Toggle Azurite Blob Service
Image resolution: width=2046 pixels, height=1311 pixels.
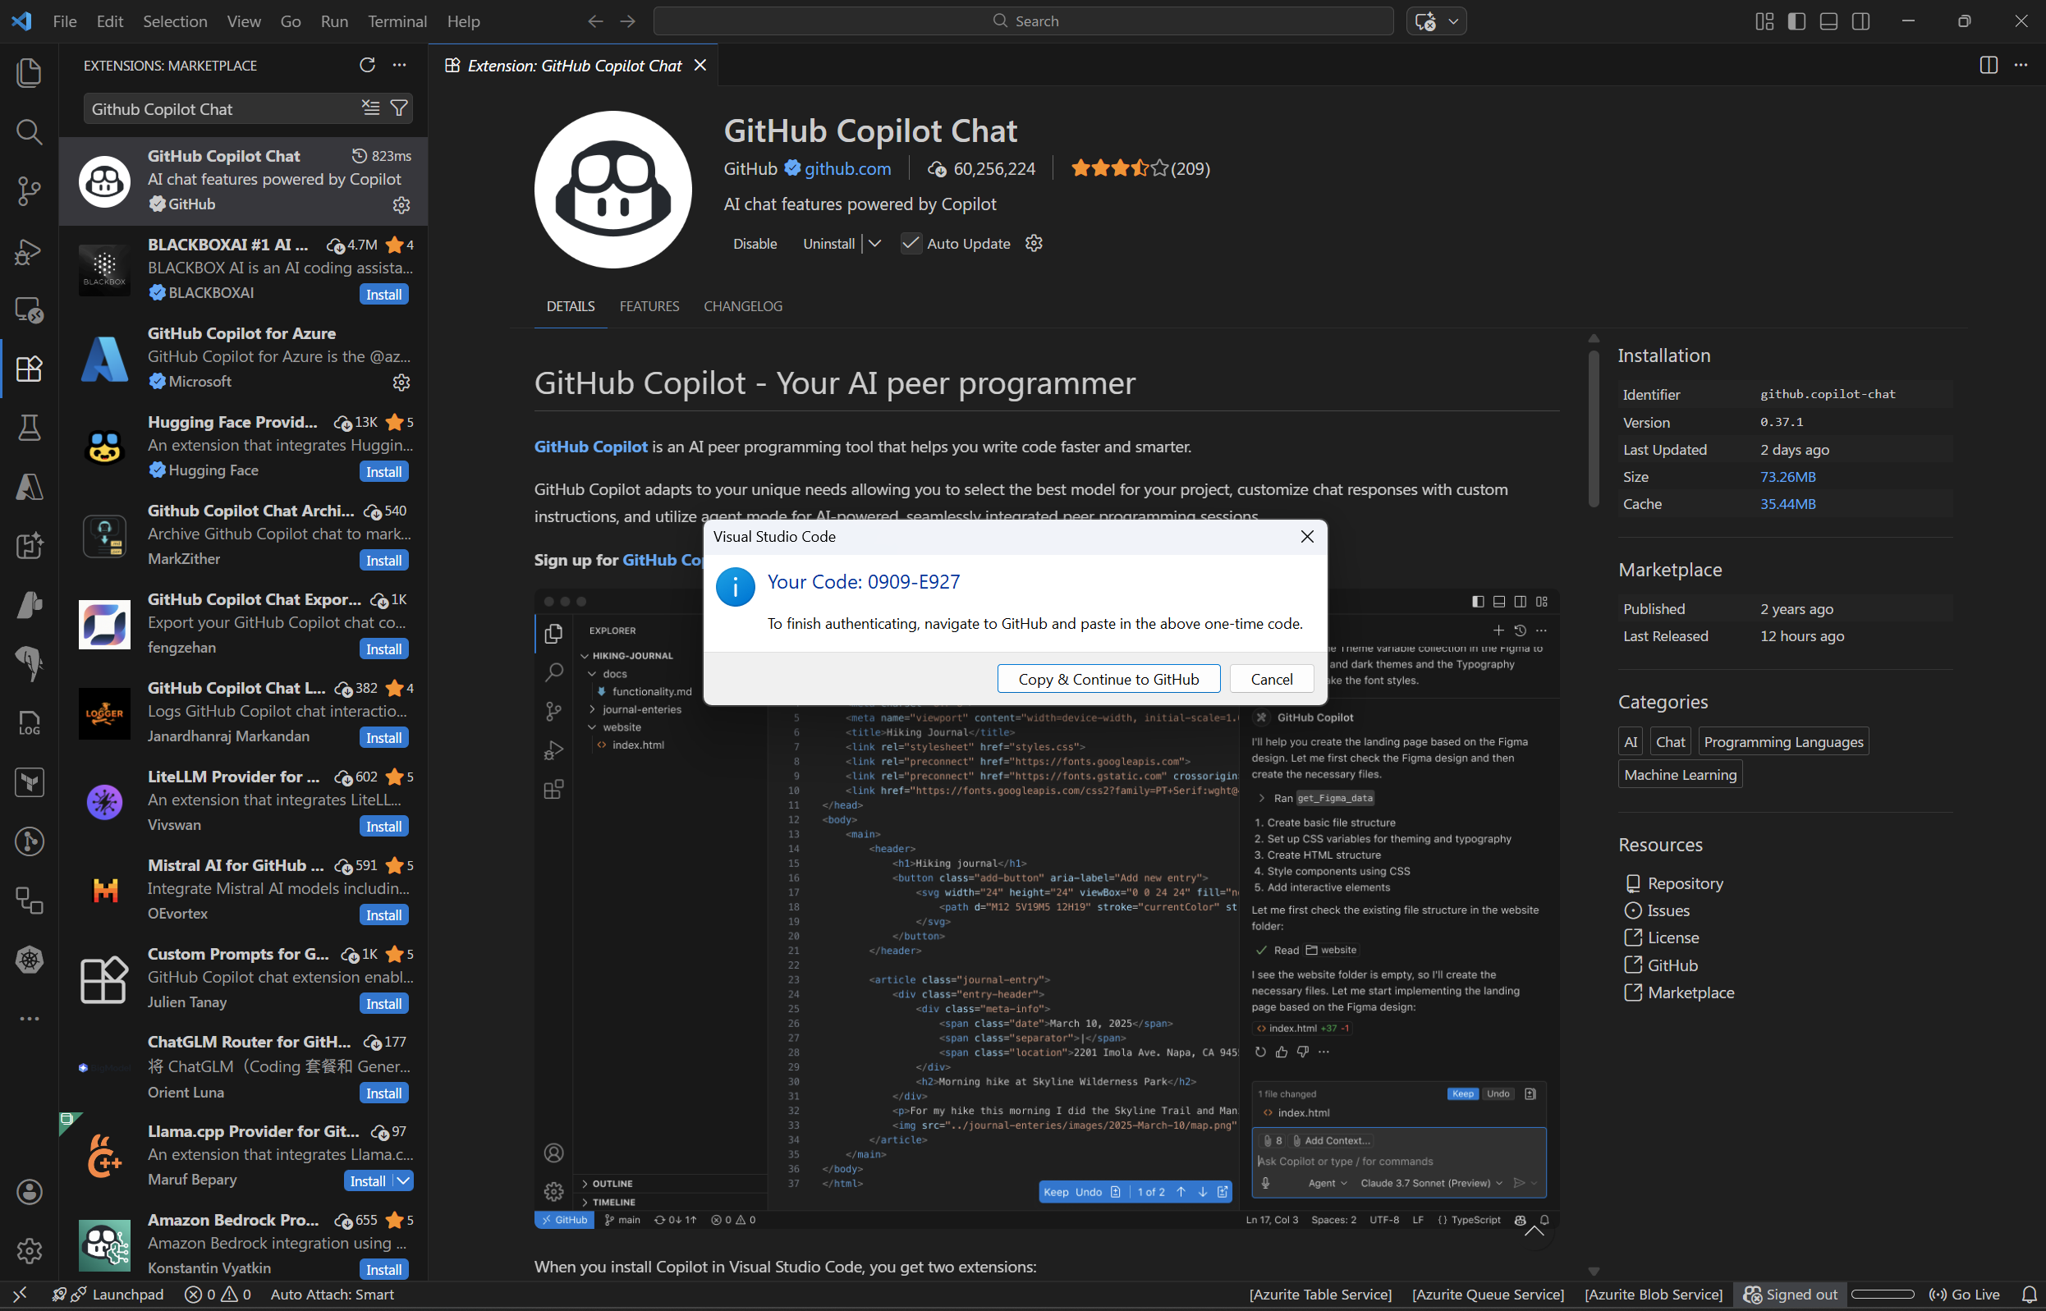pyautogui.click(x=1654, y=1294)
